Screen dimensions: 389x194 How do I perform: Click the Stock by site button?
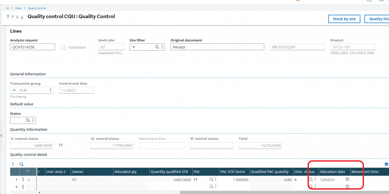pyautogui.click(x=344, y=19)
